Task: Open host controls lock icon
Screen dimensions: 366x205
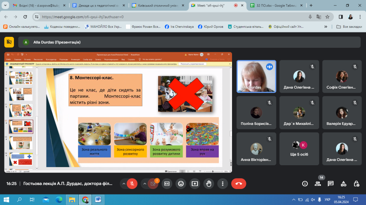Action: [x=356, y=183]
